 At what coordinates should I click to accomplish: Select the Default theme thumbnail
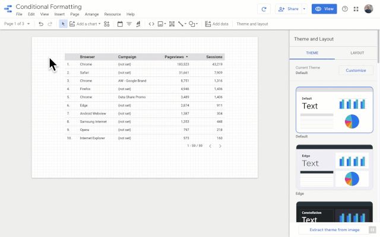[334, 110]
